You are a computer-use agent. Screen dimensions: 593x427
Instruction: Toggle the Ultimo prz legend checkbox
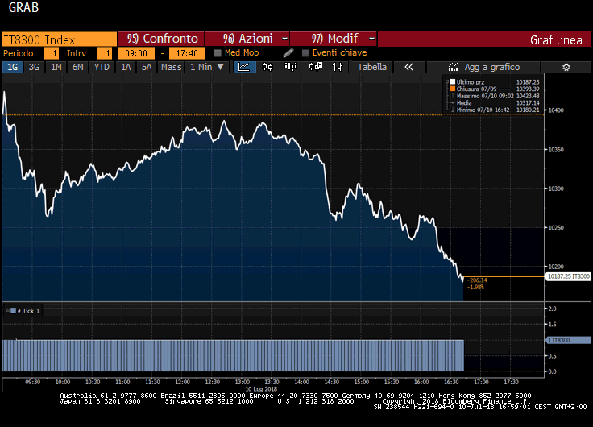coord(452,81)
